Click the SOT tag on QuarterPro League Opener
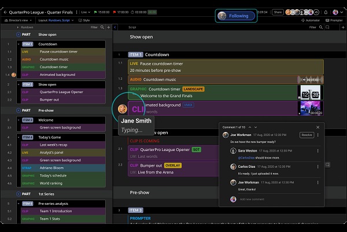The width and height of the screenshot is (347, 232). point(196,150)
